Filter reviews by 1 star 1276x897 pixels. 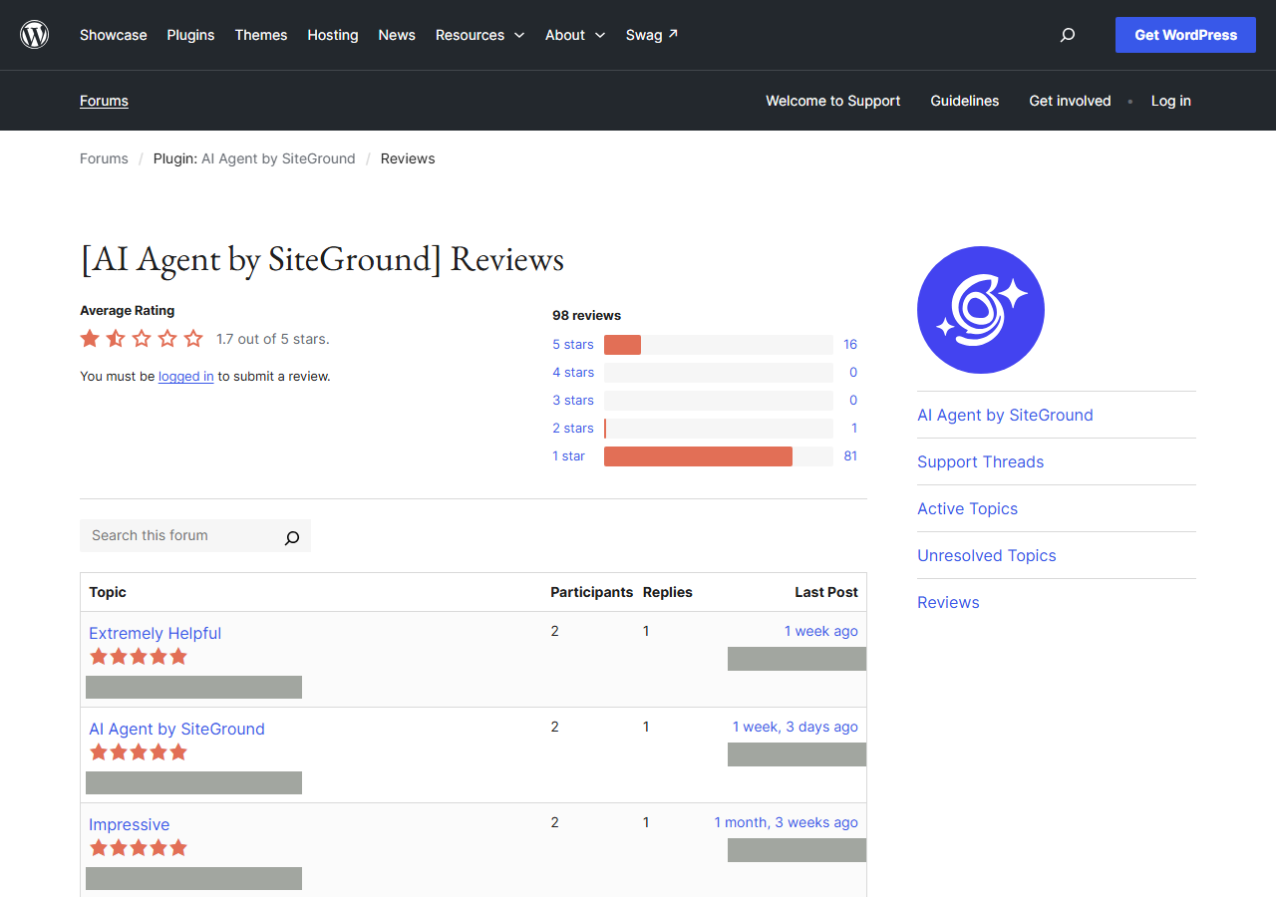pyautogui.click(x=569, y=456)
